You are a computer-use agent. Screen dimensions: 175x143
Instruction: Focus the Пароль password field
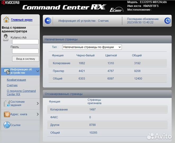pos(25,51)
